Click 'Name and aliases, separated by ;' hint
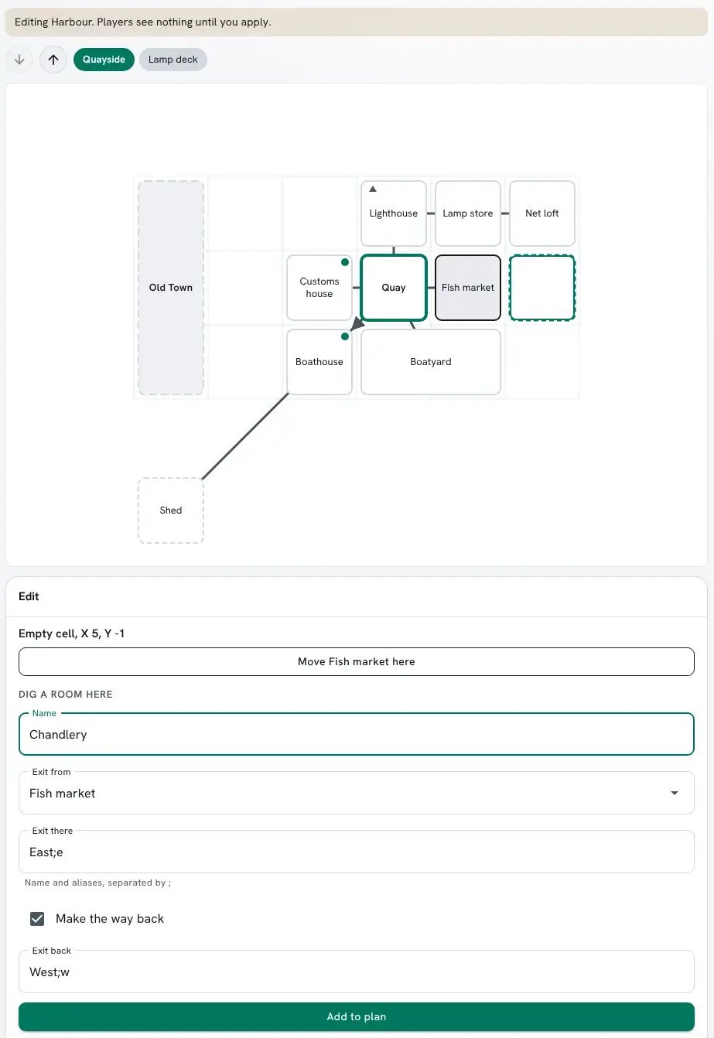 pyautogui.click(x=97, y=883)
